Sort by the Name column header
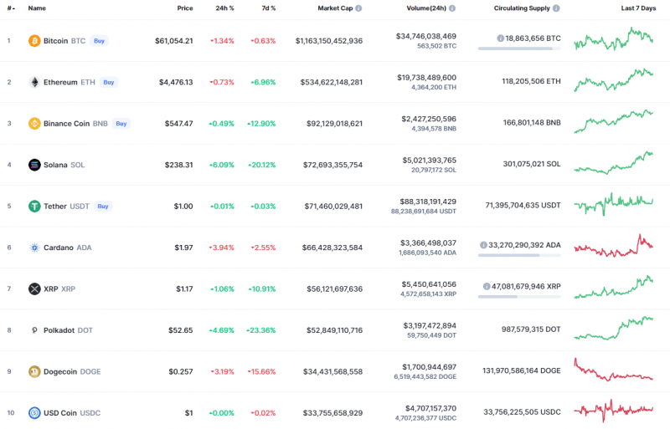Screen dimensions: 670x429 (x=37, y=8)
